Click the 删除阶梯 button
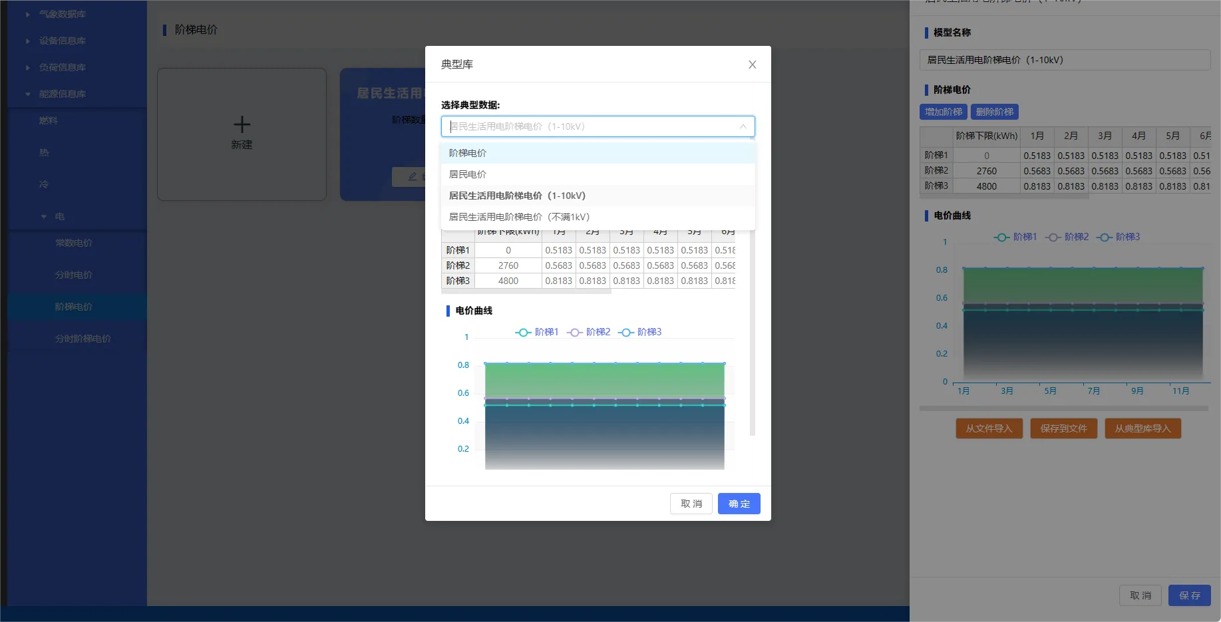The height and width of the screenshot is (622, 1221). coord(994,112)
